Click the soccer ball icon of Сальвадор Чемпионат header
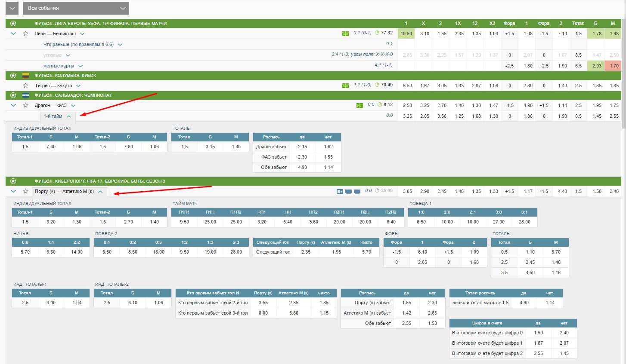 [x=13, y=95]
